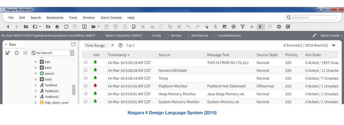Image resolution: width=344 pixels, height=125 pixels.
Task: Click the alarm notes list icon
Action: [x=288, y=27]
